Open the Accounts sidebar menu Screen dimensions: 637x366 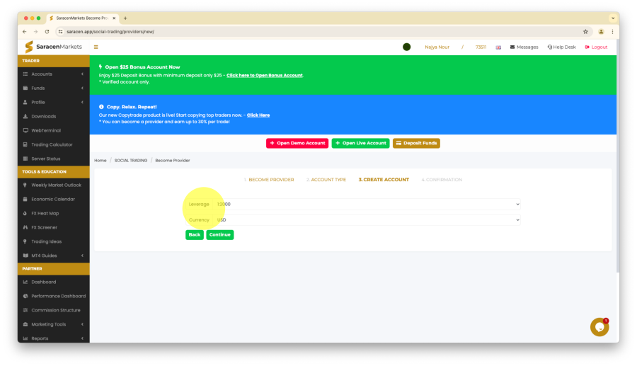53,74
